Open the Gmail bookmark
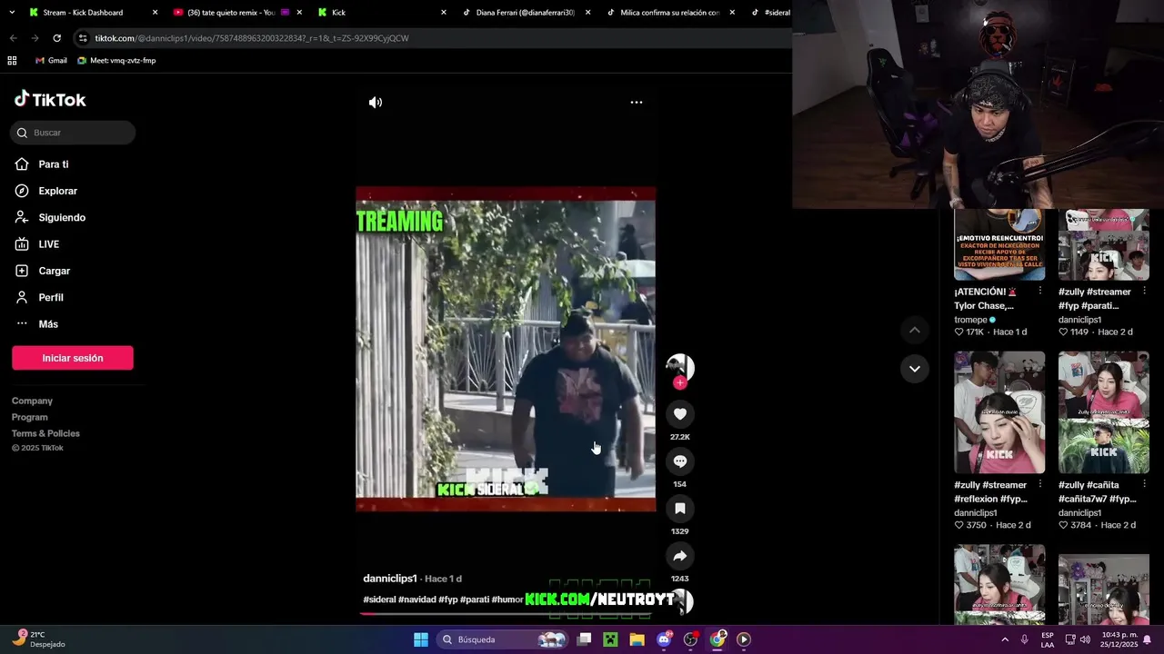1164x654 pixels. pyautogui.click(x=51, y=61)
